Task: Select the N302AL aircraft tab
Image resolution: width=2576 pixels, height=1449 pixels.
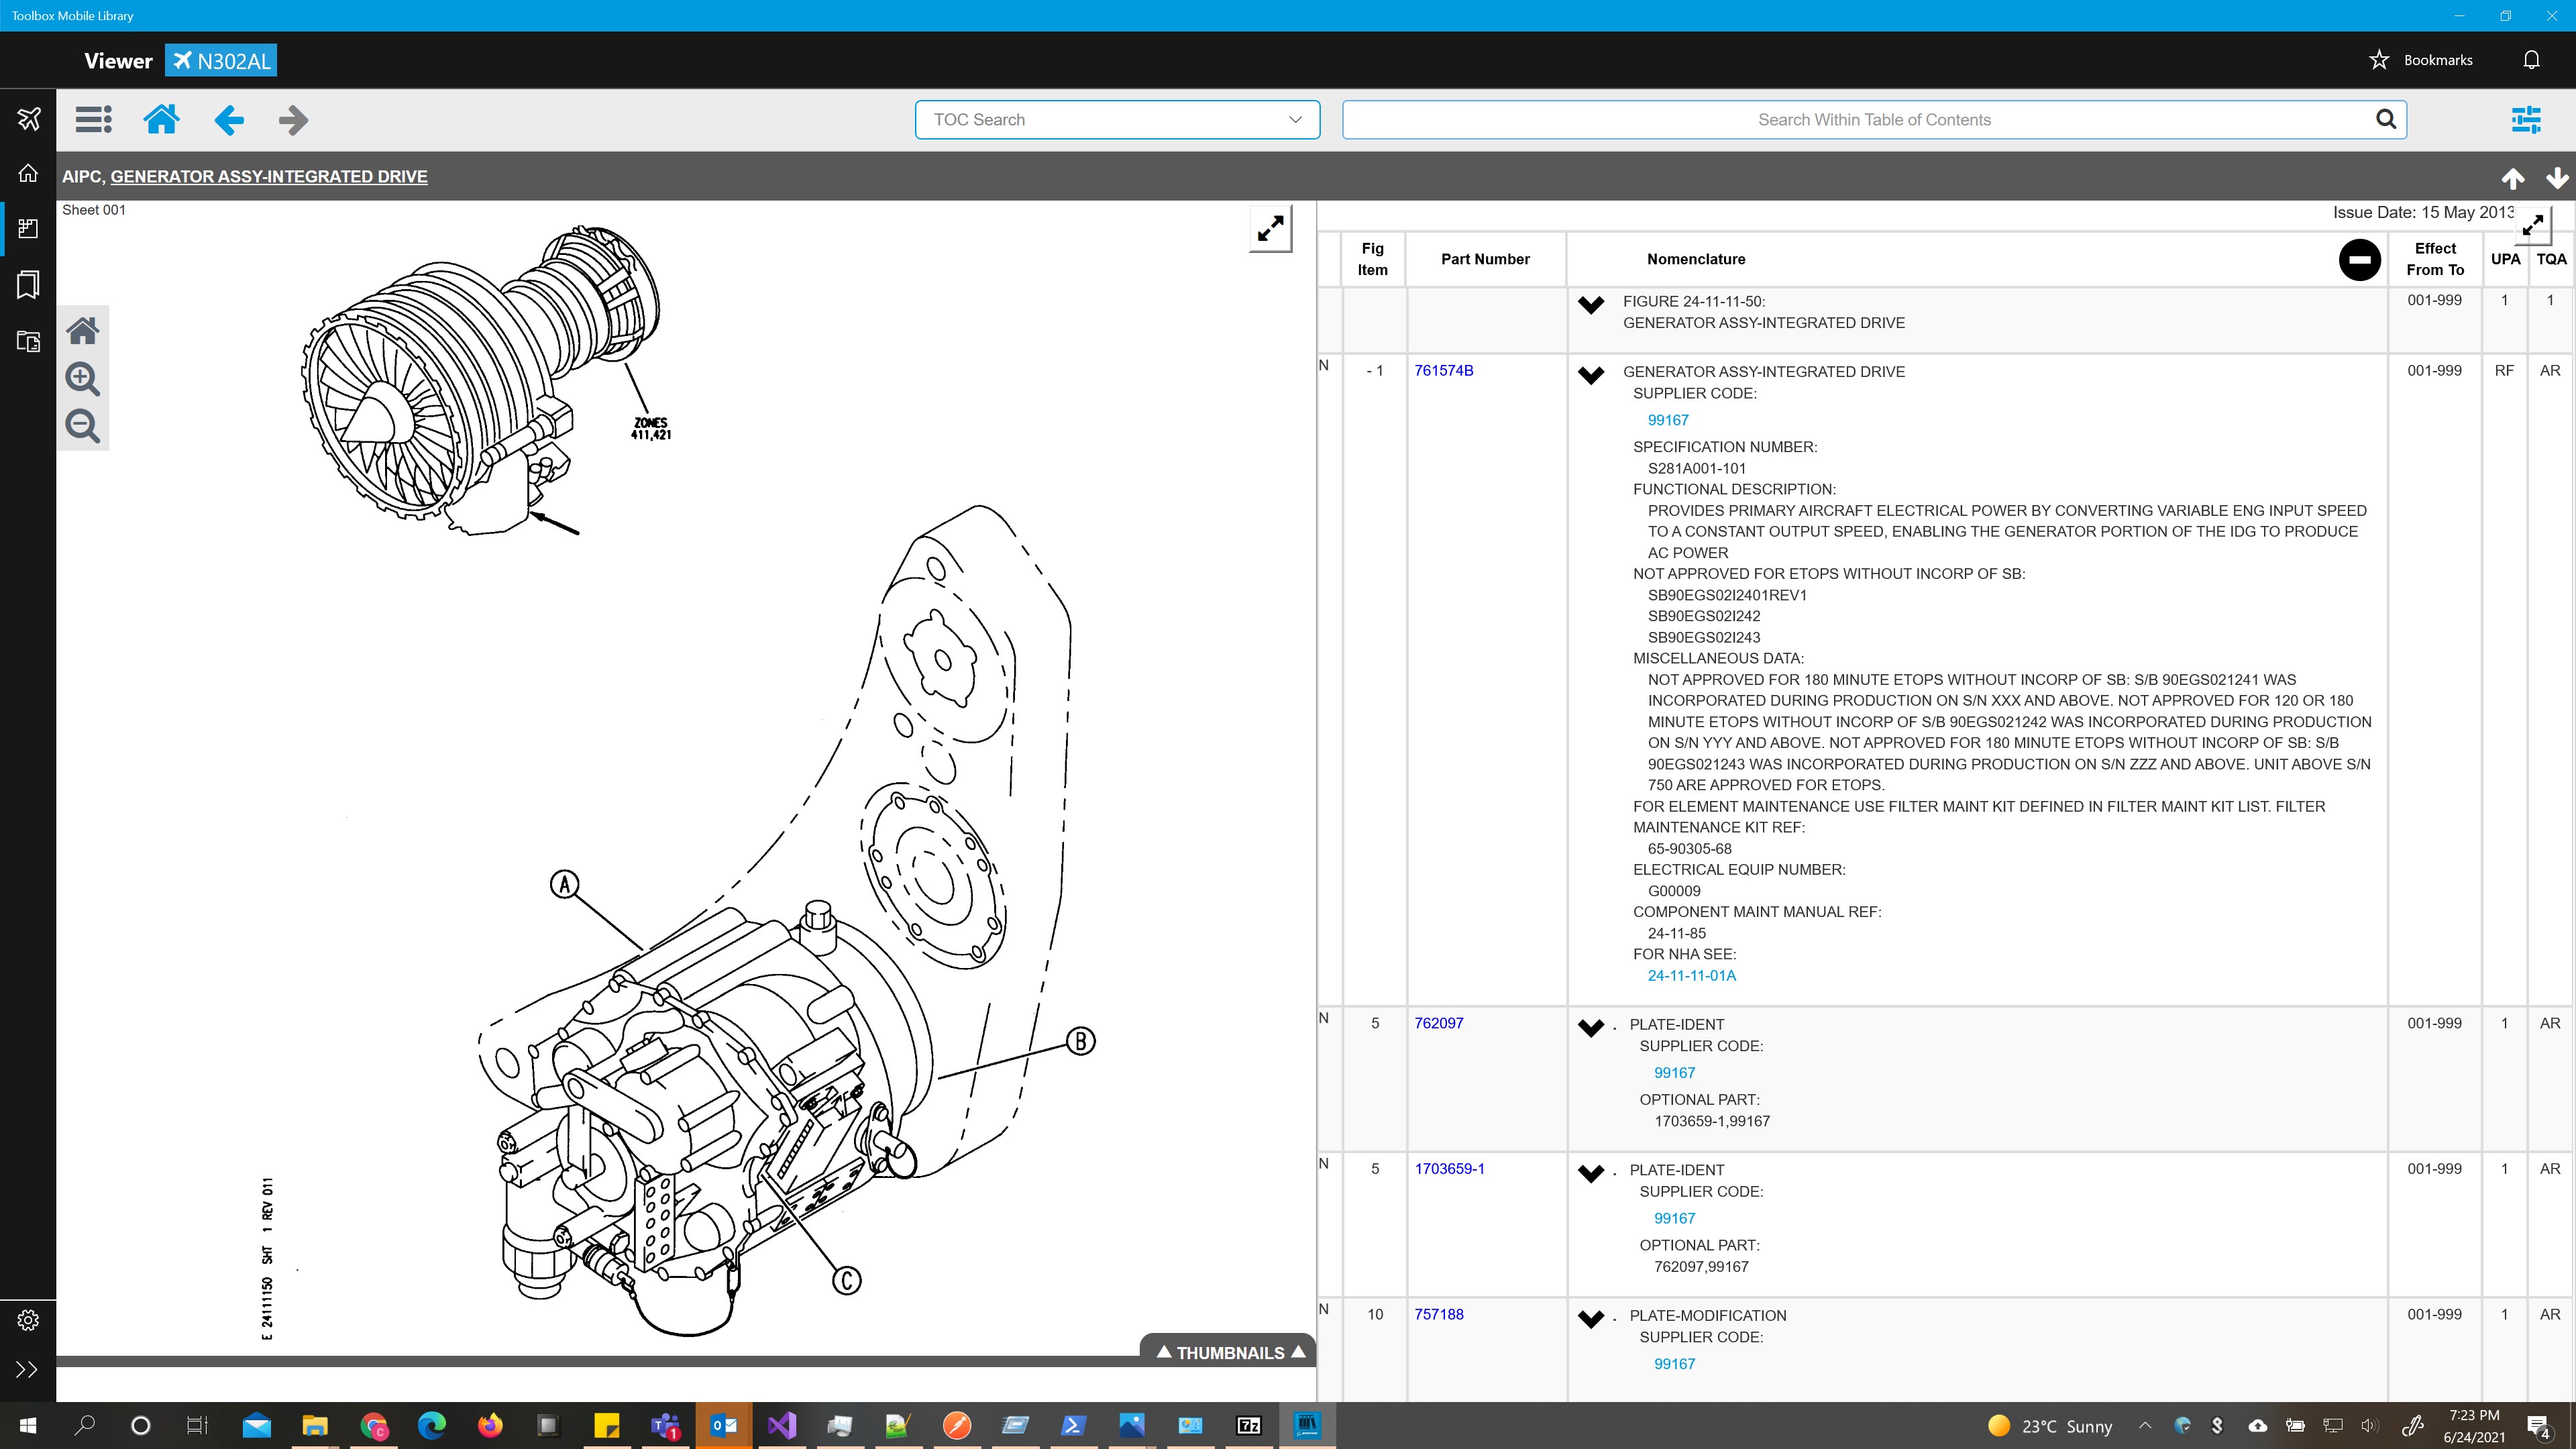Action: tap(221, 61)
